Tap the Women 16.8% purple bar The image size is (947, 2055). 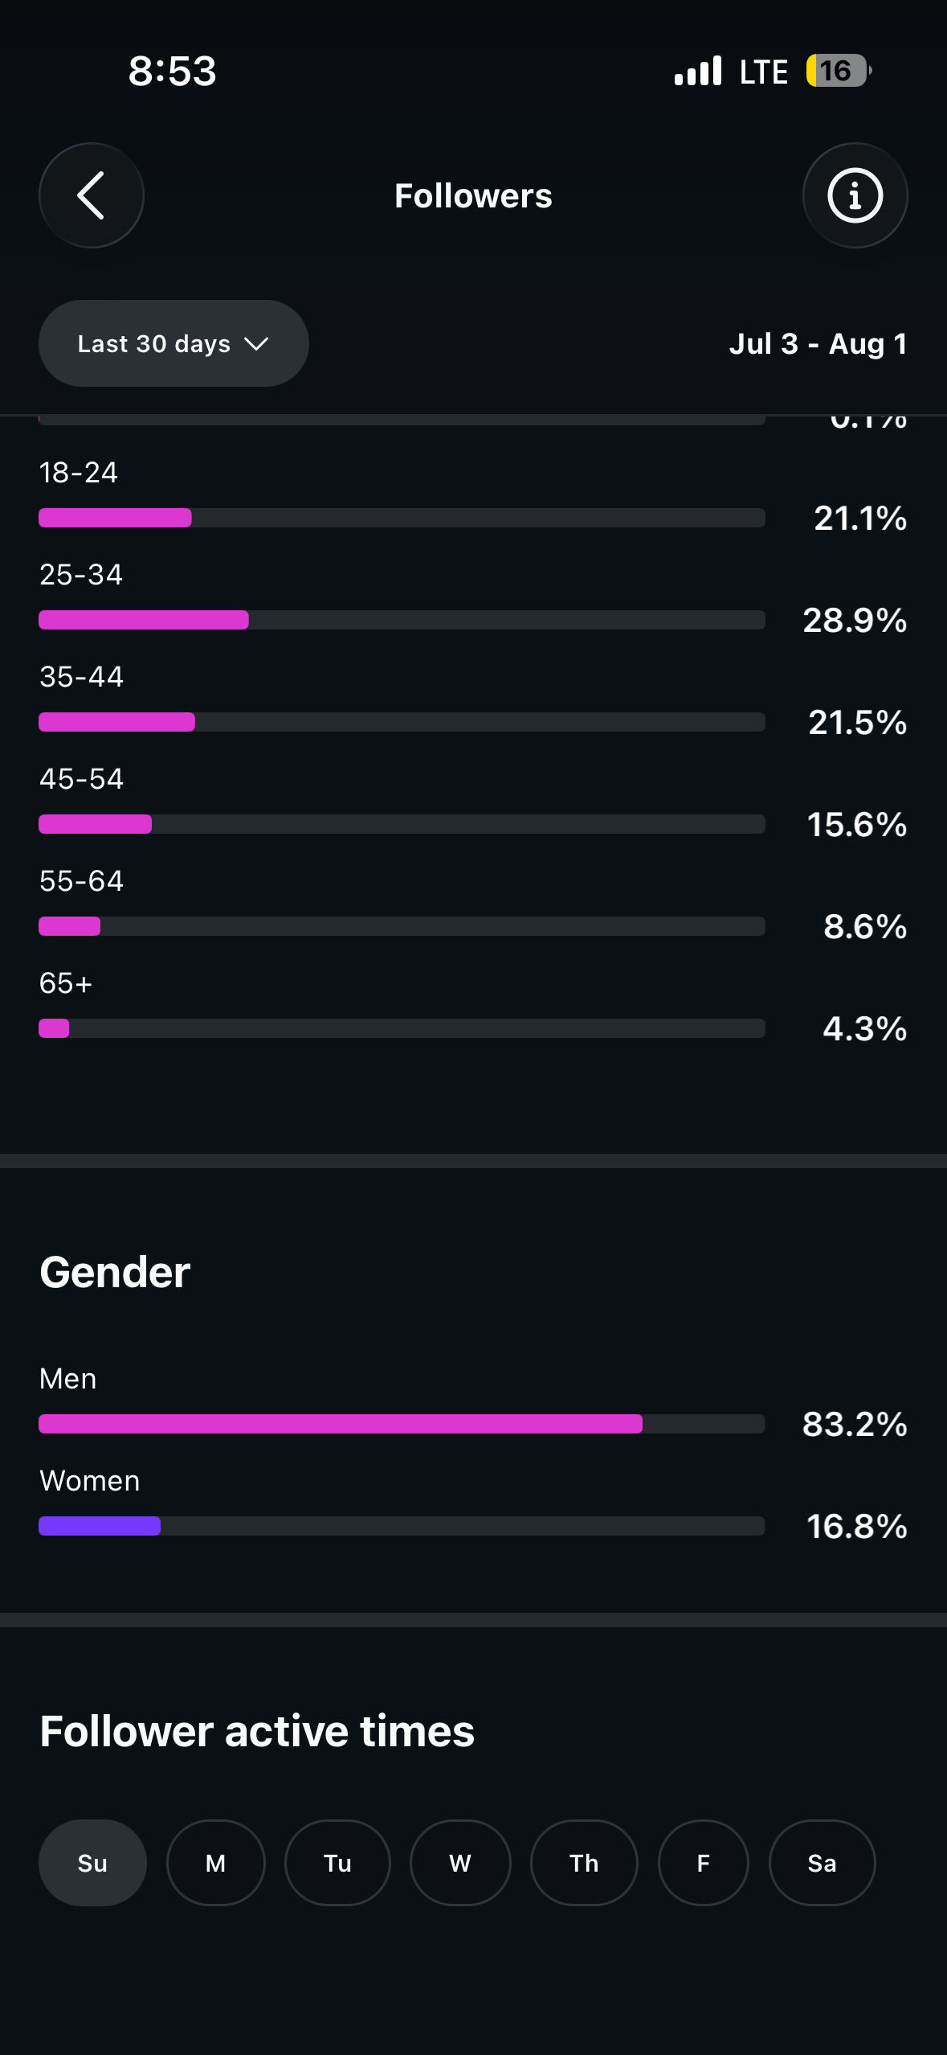click(402, 1526)
